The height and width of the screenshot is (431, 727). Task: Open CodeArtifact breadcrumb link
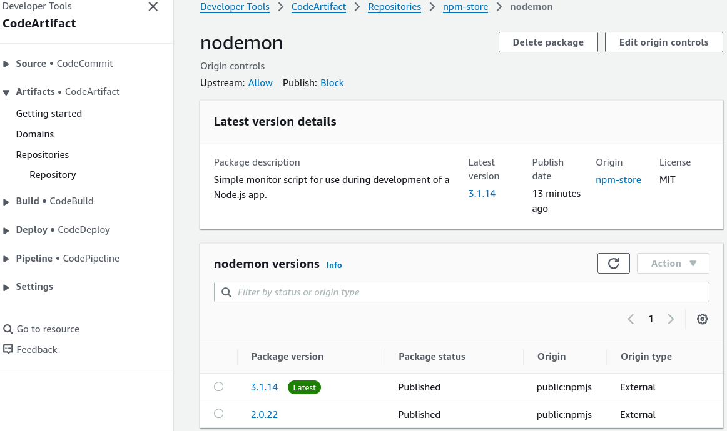318,7
